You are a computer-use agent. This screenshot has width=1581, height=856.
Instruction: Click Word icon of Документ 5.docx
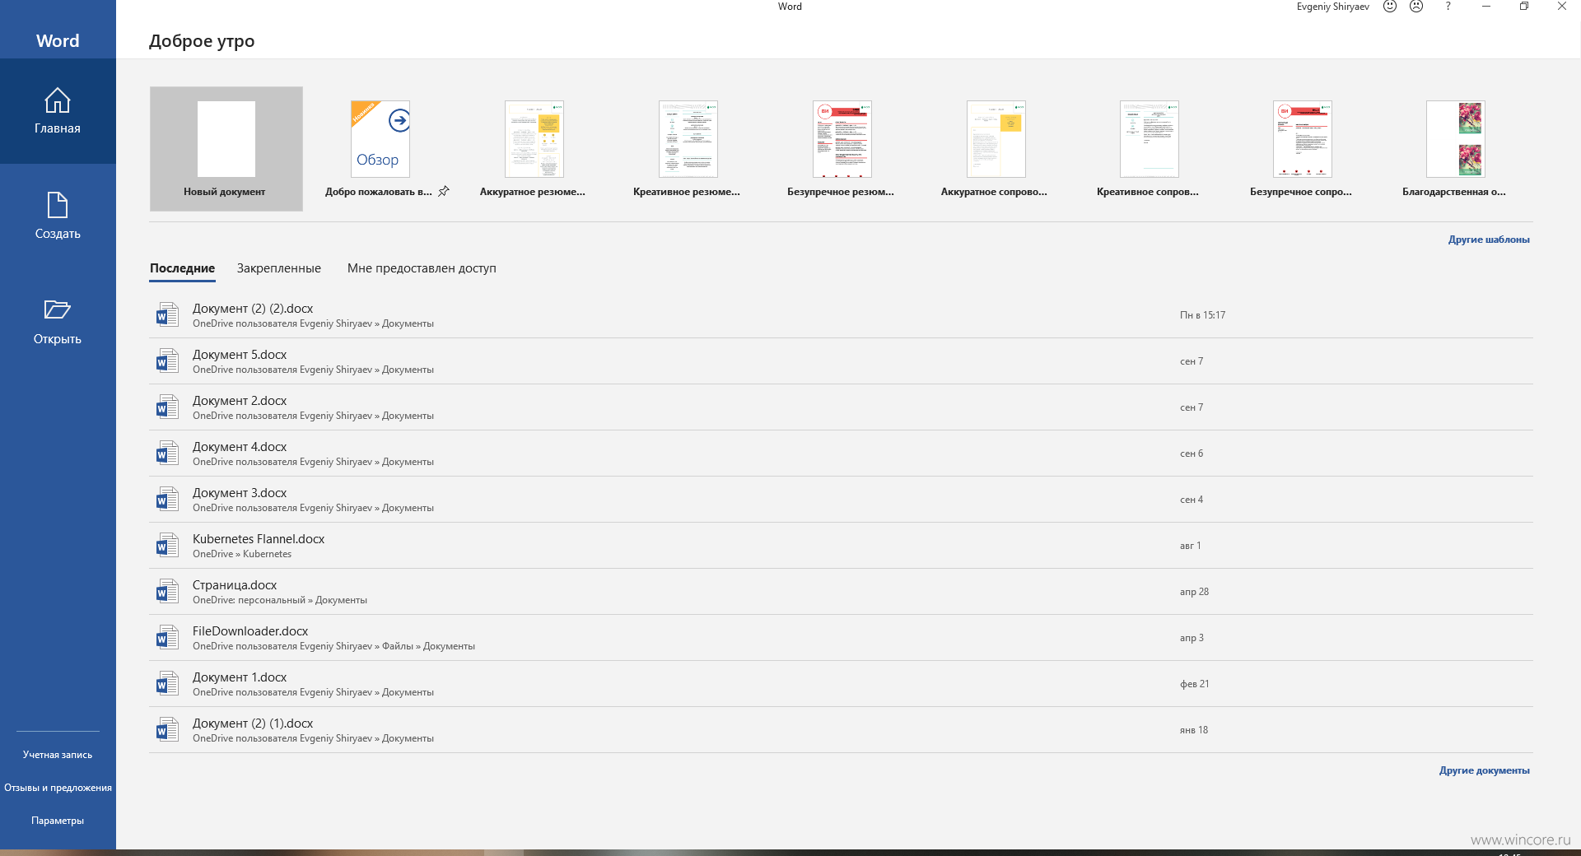167,361
